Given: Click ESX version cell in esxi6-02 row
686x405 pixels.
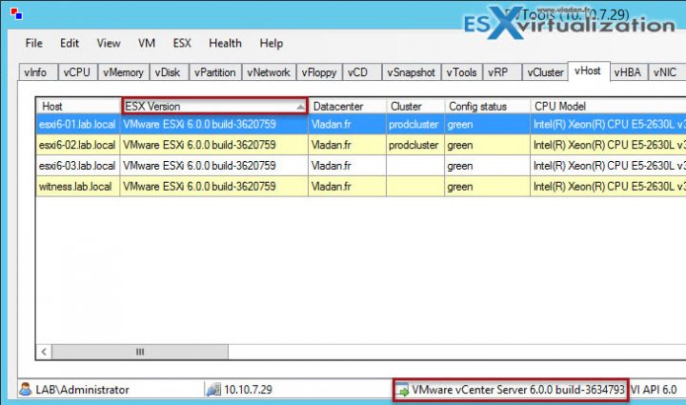Looking at the screenshot, I should click(x=214, y=145).
